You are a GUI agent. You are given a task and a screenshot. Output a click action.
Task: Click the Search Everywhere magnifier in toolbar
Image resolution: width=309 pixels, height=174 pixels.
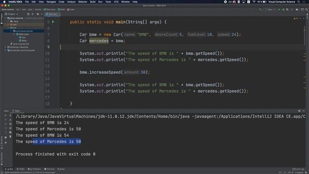pos(307,10)
